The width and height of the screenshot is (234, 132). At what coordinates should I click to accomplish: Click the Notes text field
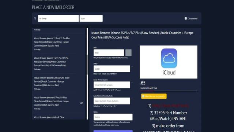click(113, 117)
